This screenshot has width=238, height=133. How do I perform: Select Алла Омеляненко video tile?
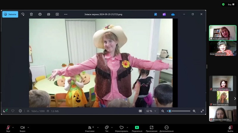(x=223, y=48)
